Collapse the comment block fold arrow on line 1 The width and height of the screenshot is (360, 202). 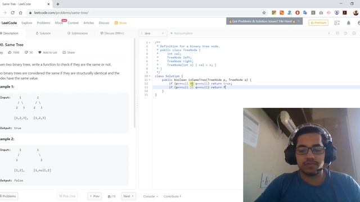(150, 43)
